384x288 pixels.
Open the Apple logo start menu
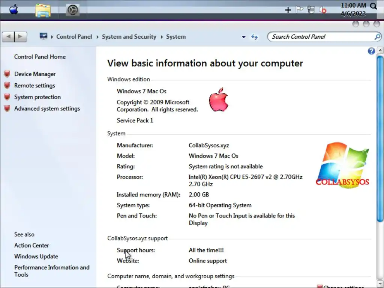tap(14, 10)
